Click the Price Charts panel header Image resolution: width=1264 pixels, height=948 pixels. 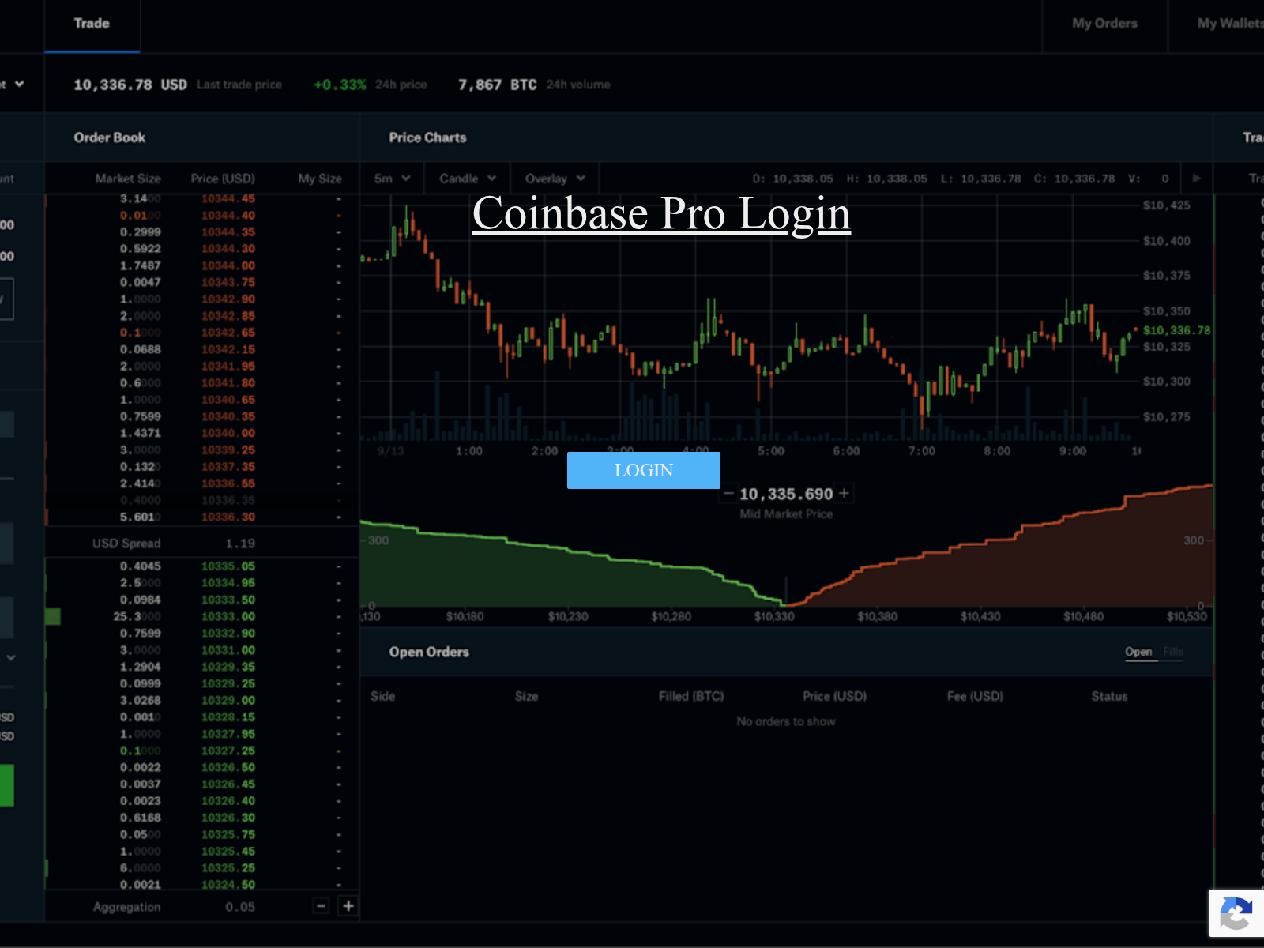tap(427, 137)
